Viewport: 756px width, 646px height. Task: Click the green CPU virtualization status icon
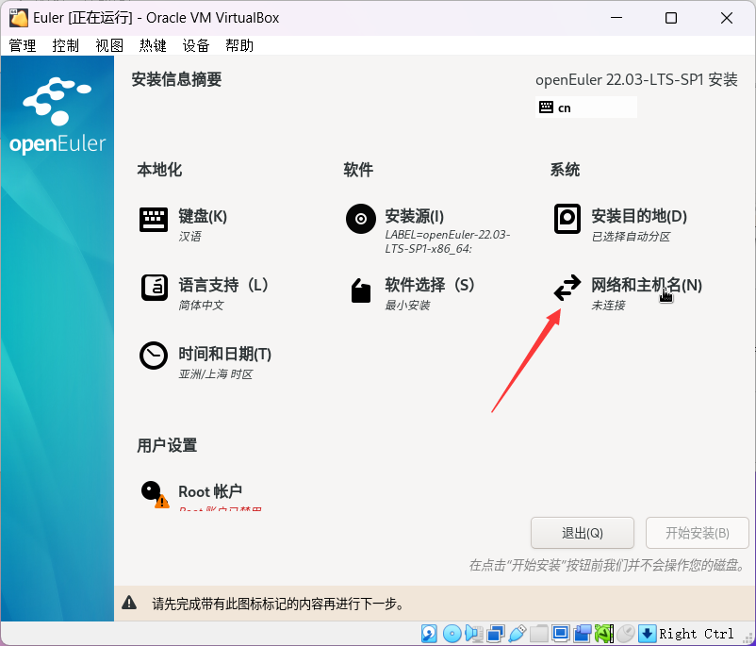(x=603, y=634)
